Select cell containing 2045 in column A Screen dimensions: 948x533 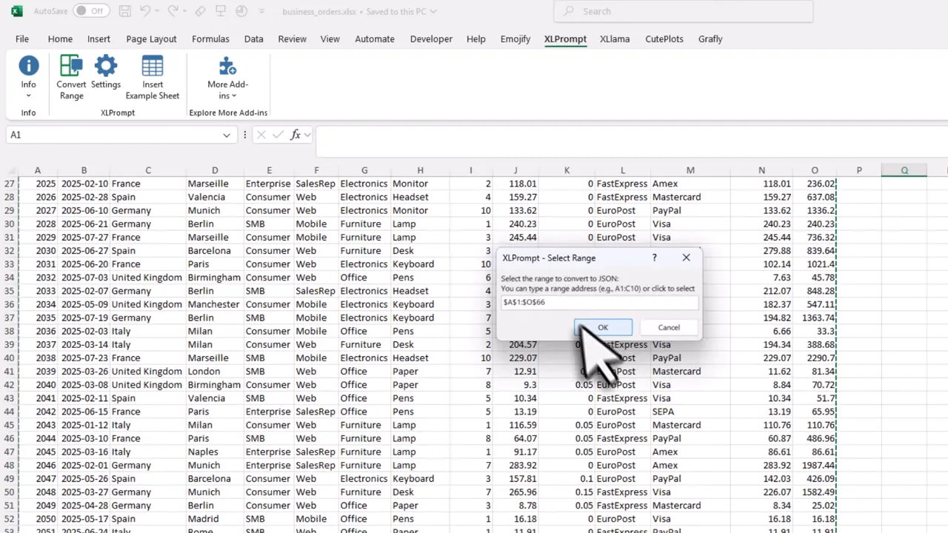(x=37, y=452)
